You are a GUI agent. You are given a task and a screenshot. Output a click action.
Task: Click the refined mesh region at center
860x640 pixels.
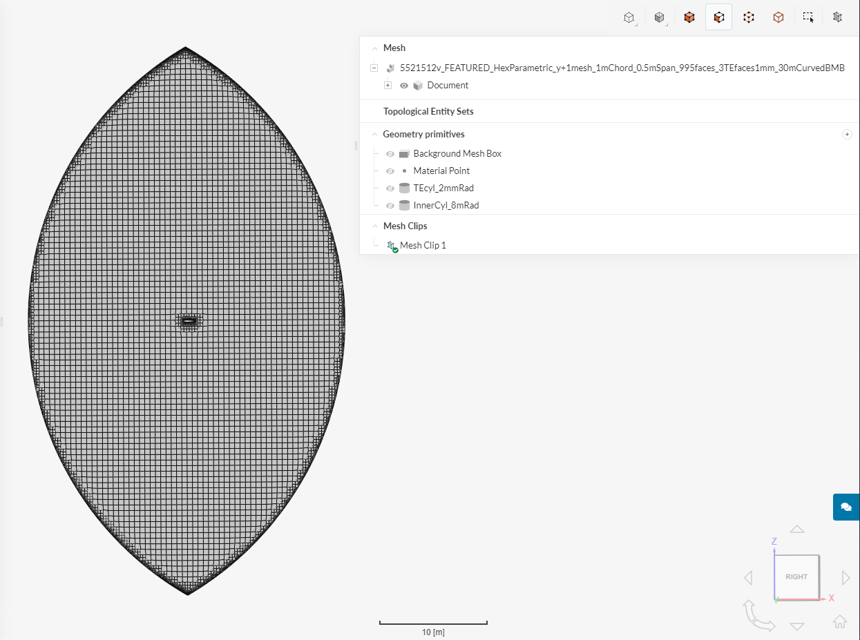pyautogui.click(x=189, y=321)
